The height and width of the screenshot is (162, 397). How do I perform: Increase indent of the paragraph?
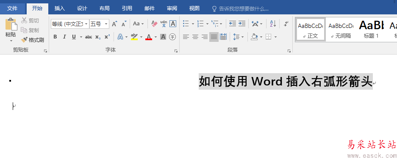242,24
